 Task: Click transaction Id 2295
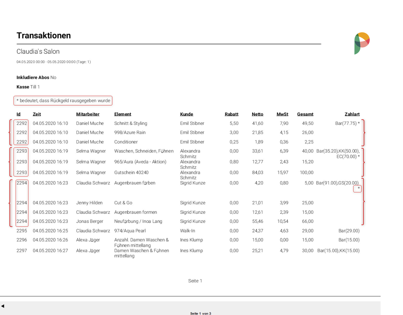(x=22, y=231)
